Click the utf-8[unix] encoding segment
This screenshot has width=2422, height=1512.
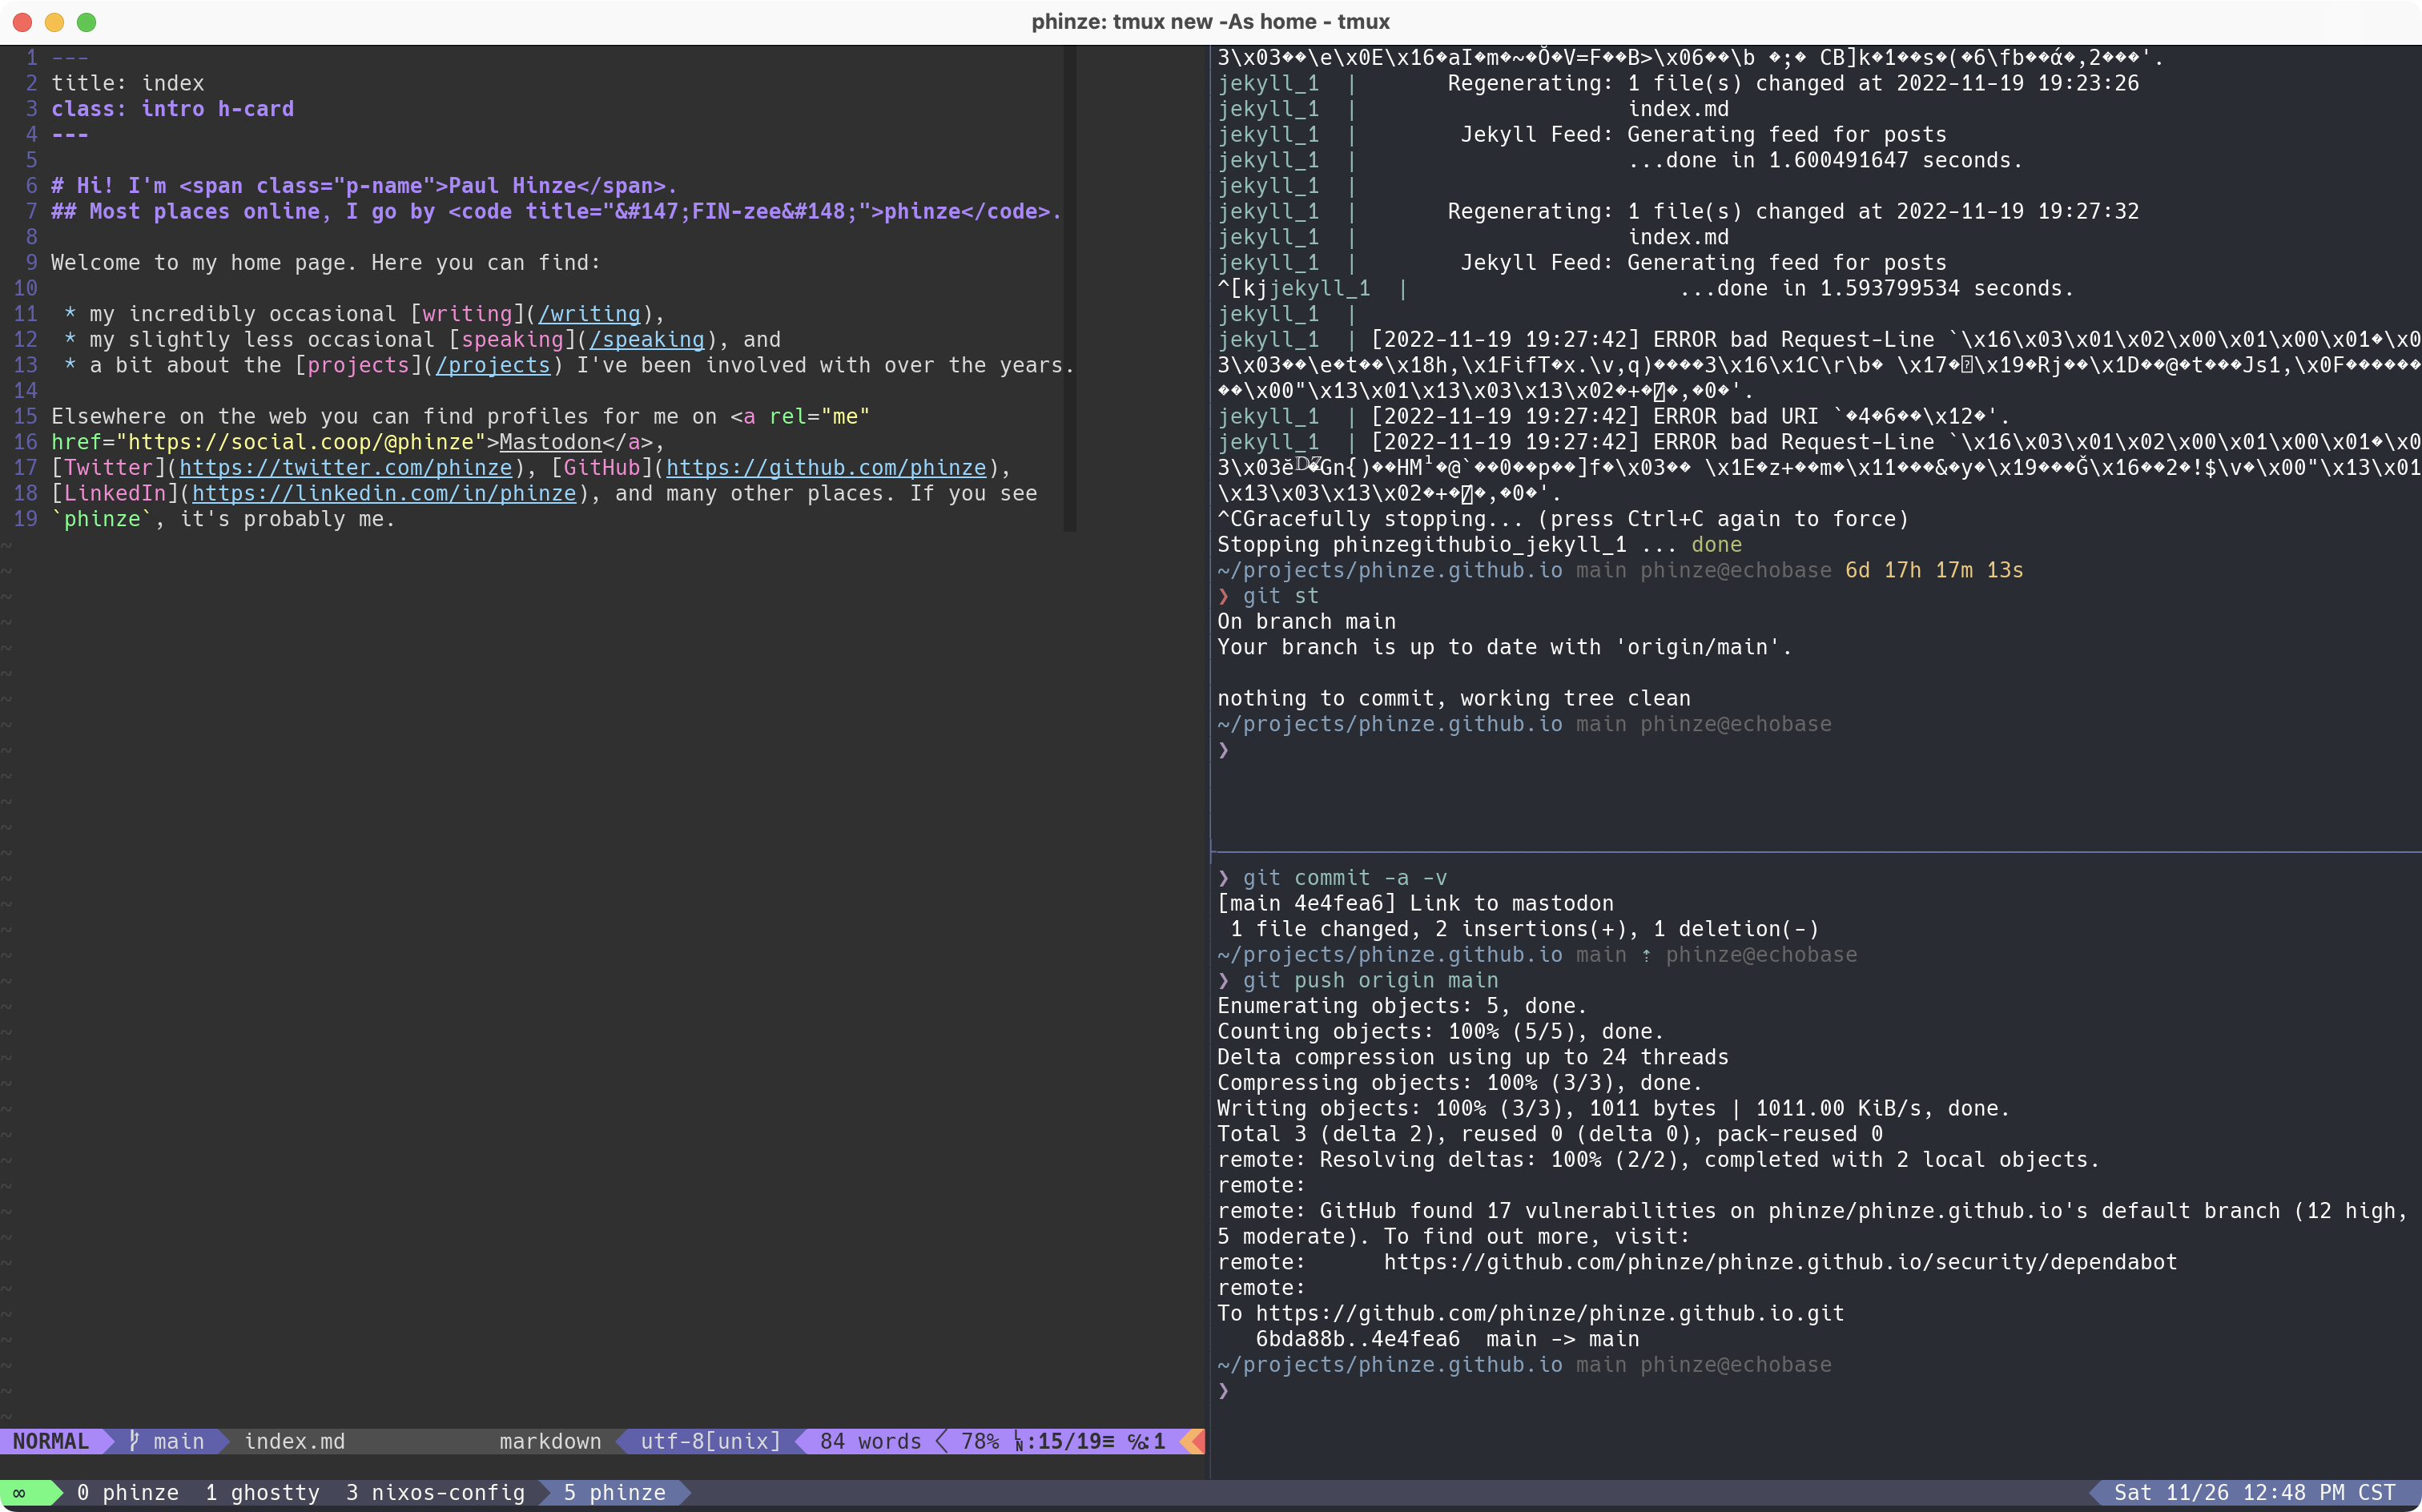[x=710, y=1441]
